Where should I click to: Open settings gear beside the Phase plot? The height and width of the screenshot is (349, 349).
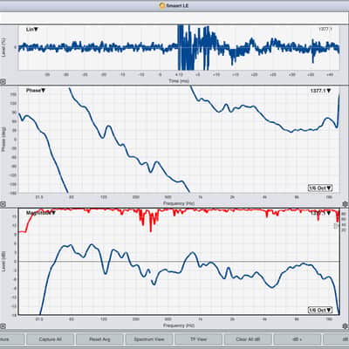(x=346, y=203)
